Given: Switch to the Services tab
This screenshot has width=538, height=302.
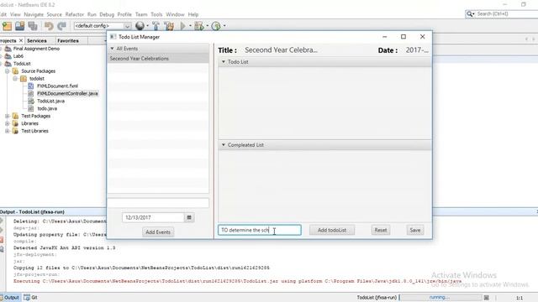Looking at the screenshot, I should point(37,40).
